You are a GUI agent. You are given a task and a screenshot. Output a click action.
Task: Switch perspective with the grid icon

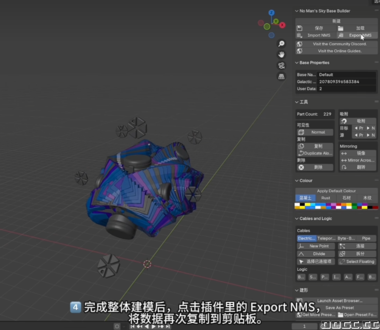[x=281, y=77]
